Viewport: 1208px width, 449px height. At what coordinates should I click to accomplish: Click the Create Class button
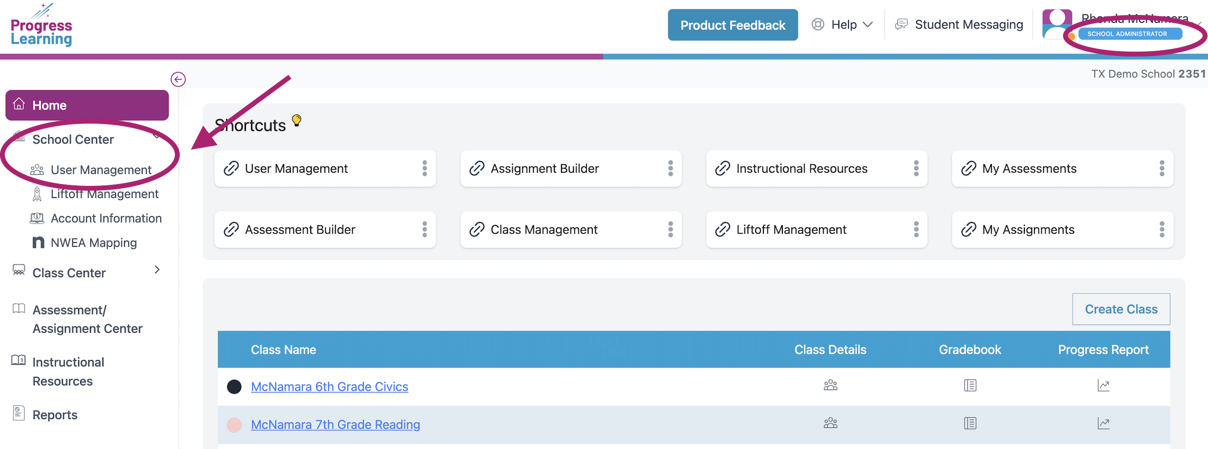point(1121,309)
